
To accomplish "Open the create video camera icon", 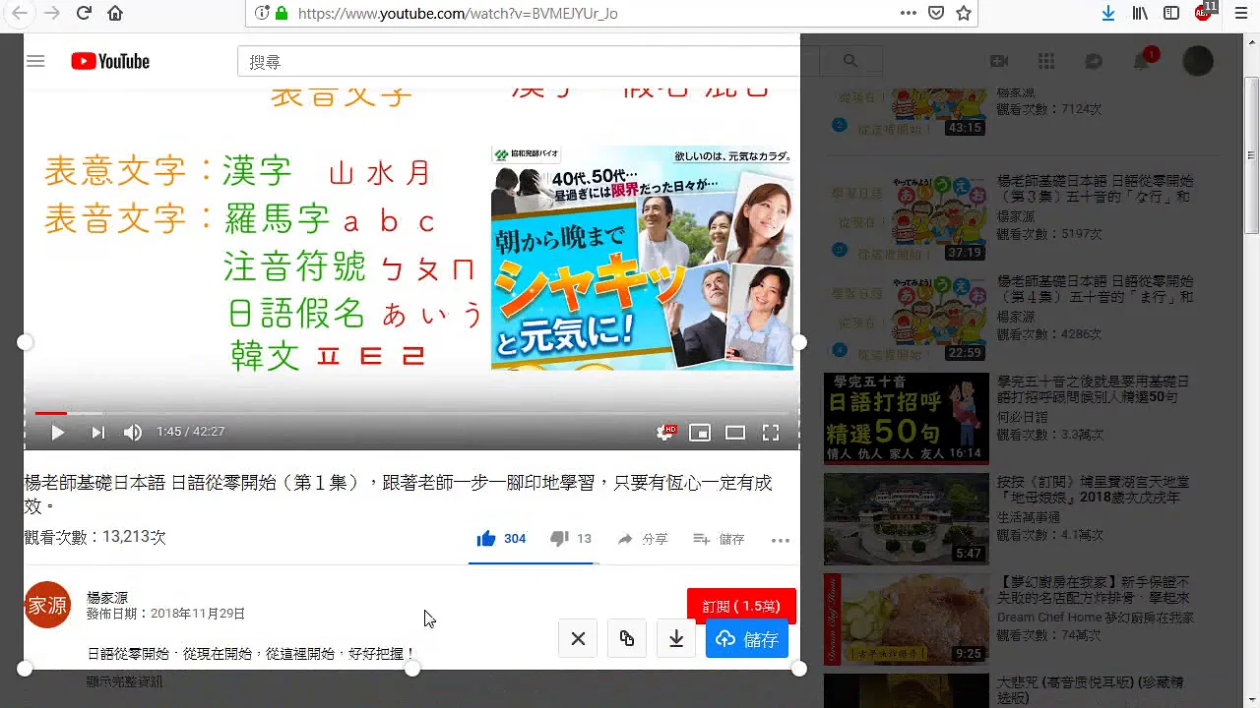I will pos(999,61).
